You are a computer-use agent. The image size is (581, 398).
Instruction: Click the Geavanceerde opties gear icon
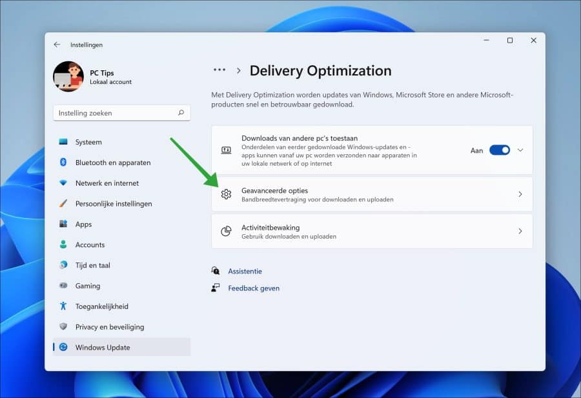click(x=226, y=194)
